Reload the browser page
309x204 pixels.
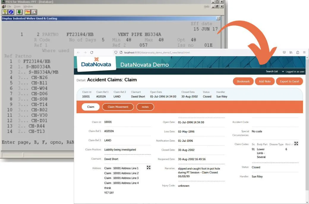pos(92,52)
